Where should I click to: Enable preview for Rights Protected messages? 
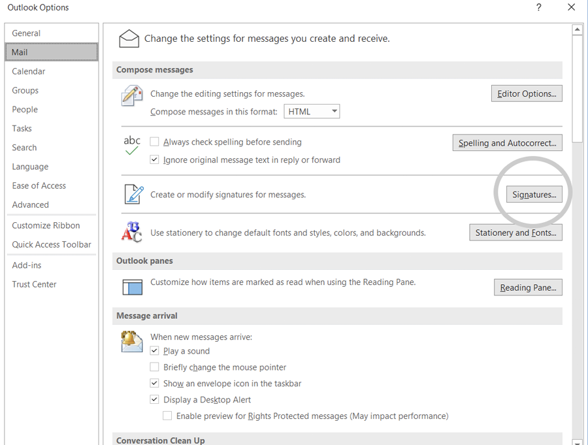[167, 416]
